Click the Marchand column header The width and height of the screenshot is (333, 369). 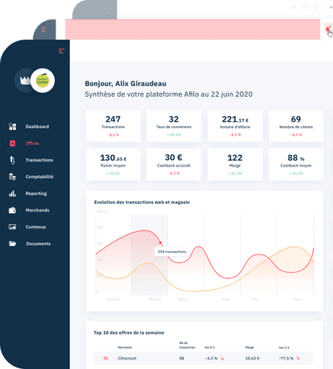click(125, 347)
